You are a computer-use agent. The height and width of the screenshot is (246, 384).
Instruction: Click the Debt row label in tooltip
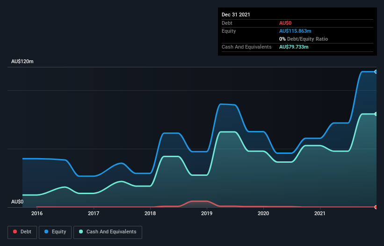point(227,23)
